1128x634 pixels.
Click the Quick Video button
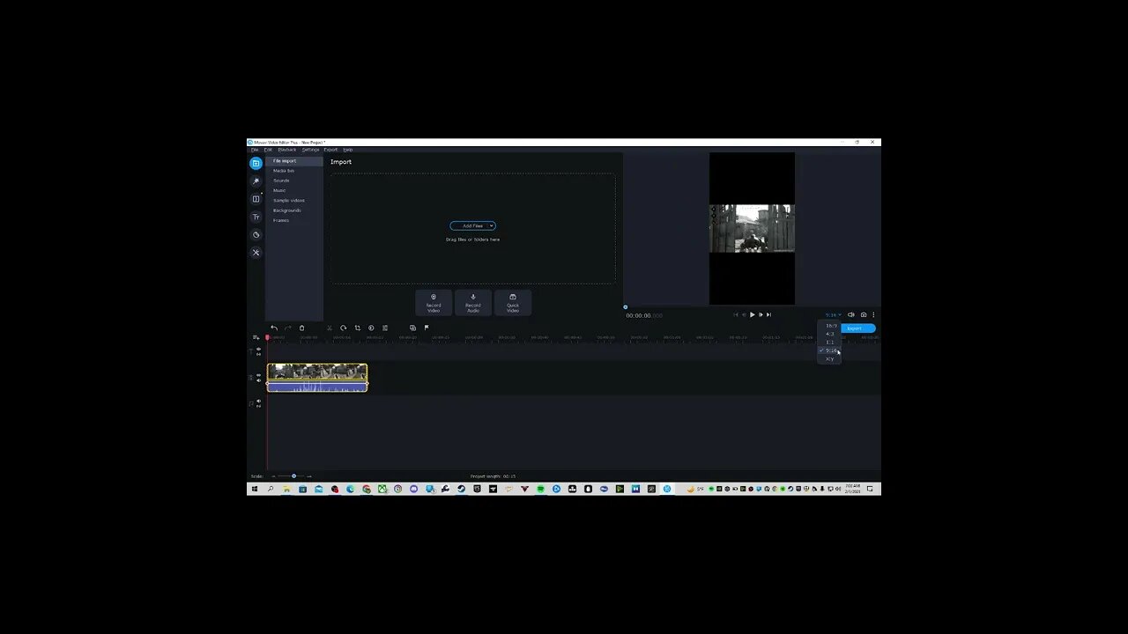point(513,303)
